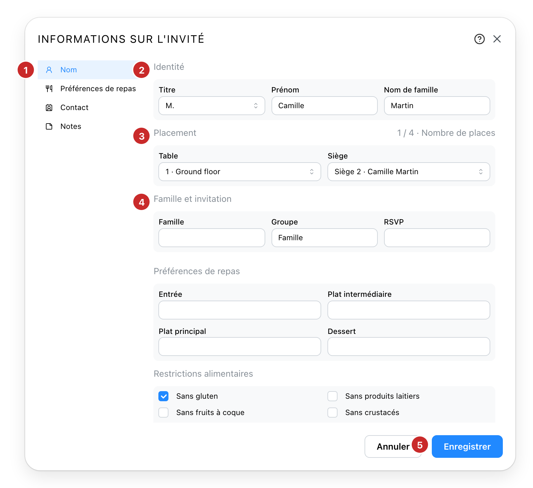533x488 pixels.
Task: Open the Siège dropdown for Camille Martin
Action: click(409, 172)
